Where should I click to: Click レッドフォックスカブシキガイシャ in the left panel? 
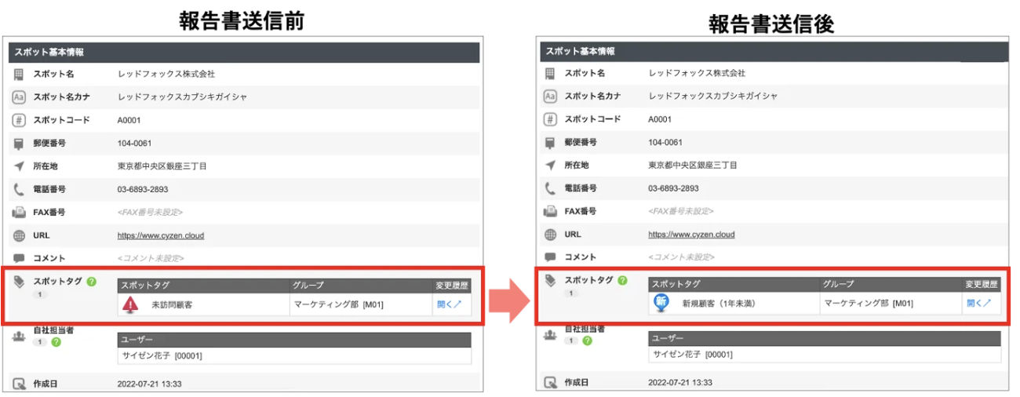coord(182,97)
